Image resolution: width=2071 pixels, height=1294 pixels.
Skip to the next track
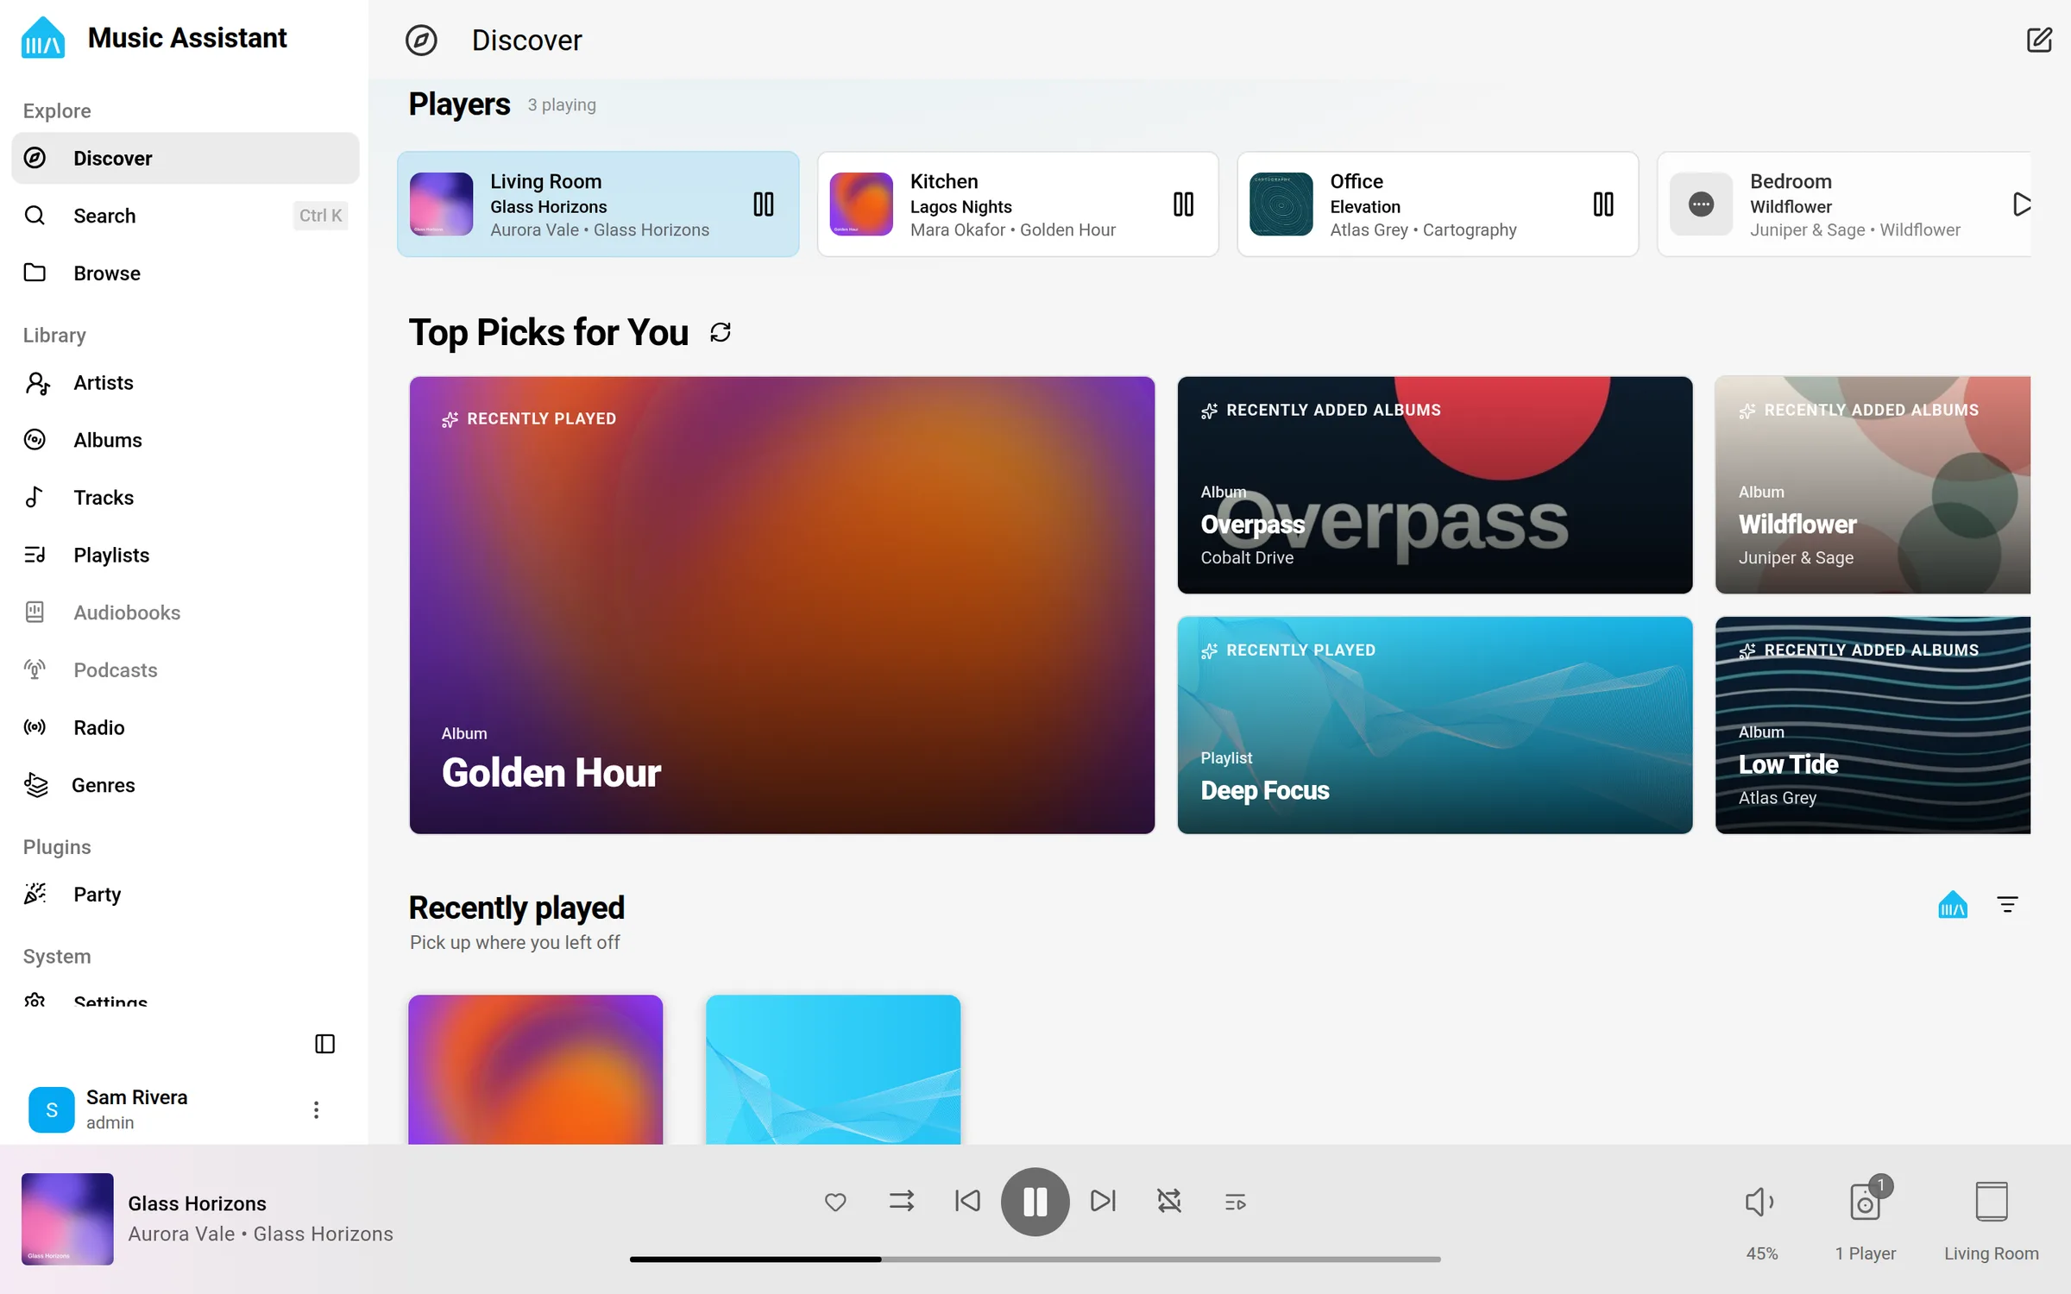1102,1201
